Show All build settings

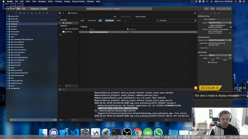coord(100,20)
